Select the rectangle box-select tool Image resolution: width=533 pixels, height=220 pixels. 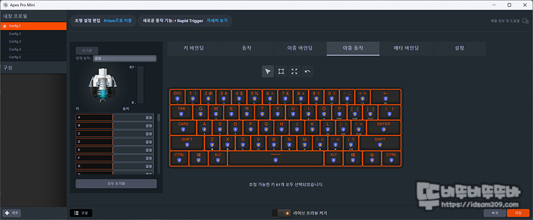[281, 72]
